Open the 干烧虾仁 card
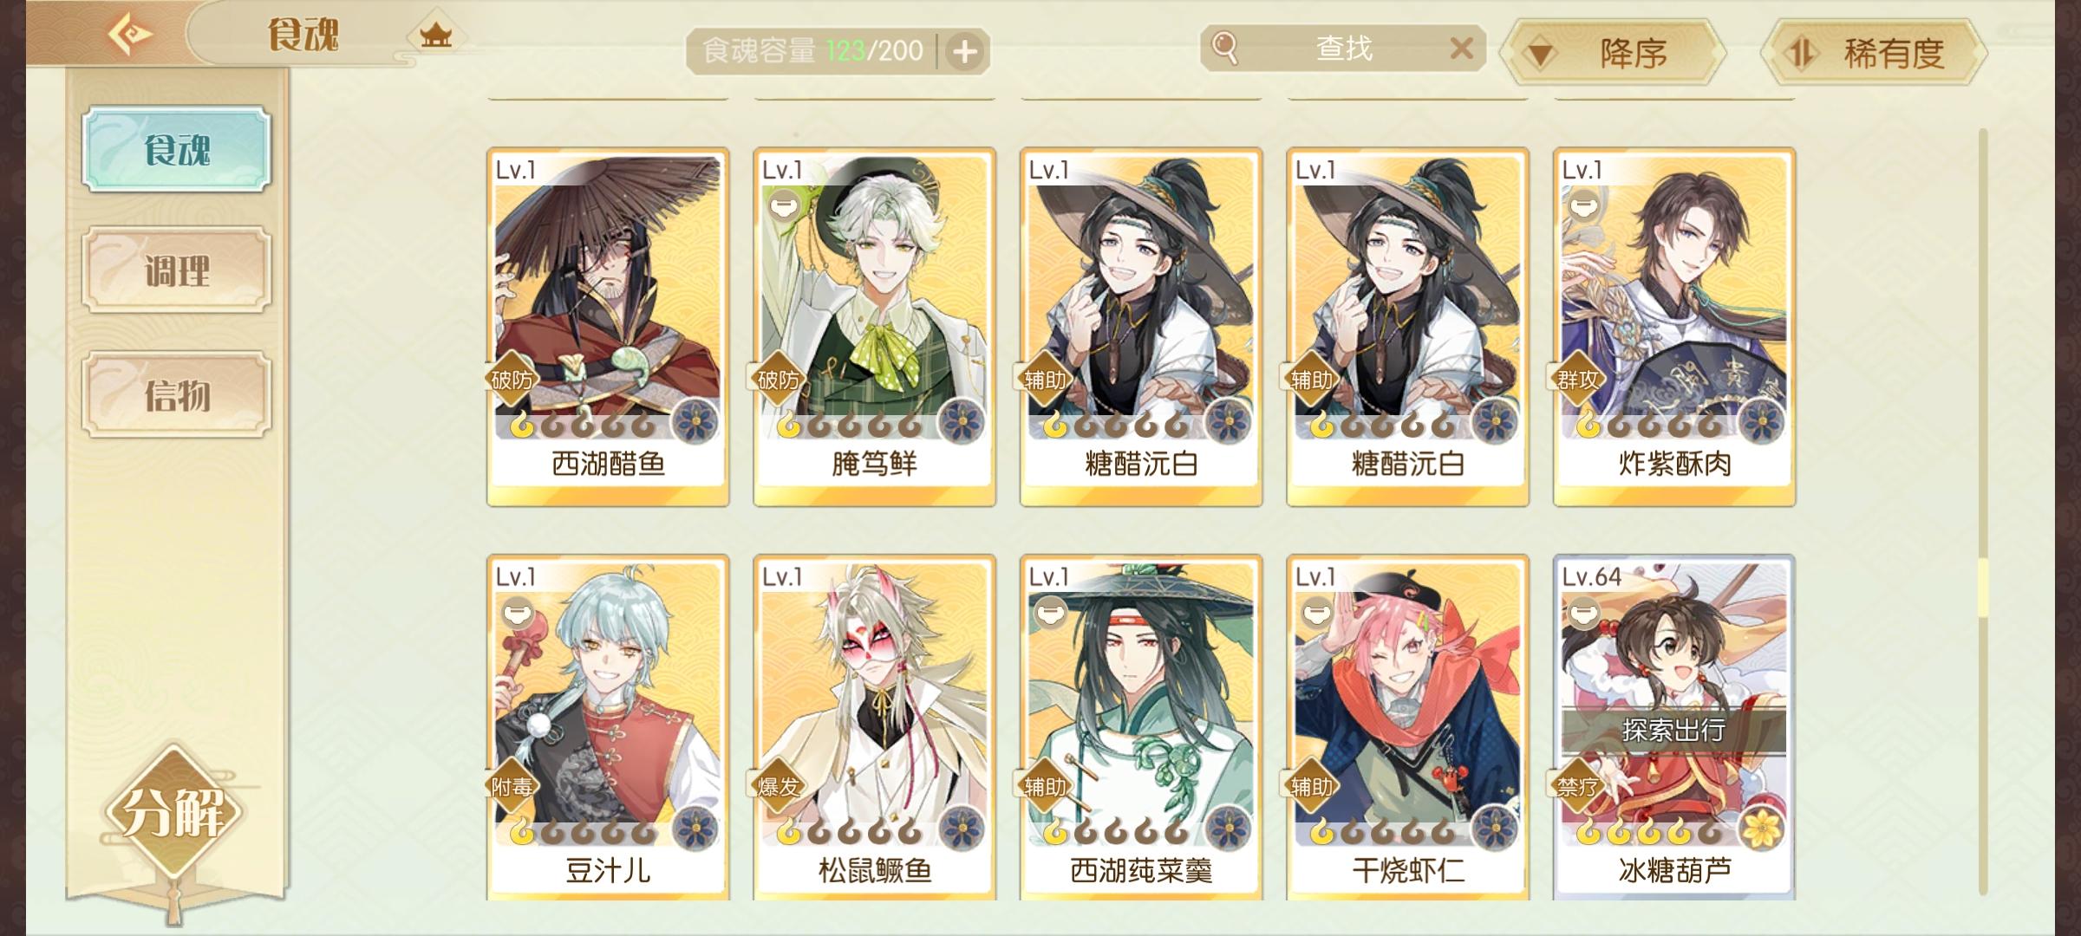The width and height of the screenshot is (2081, 936). pyautogui.click(x=1407, y=728)
